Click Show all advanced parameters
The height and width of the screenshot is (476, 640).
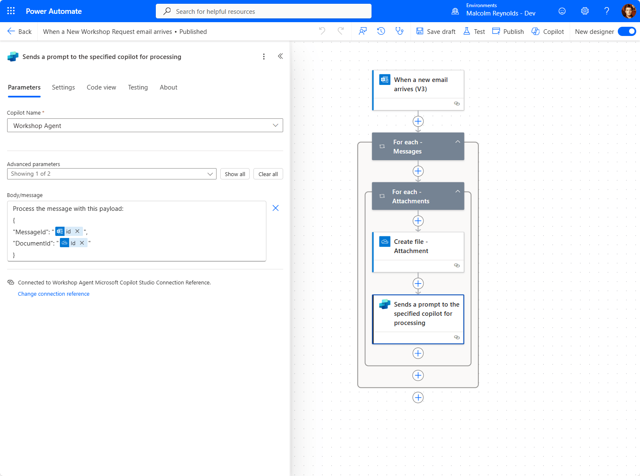point(235,174)
